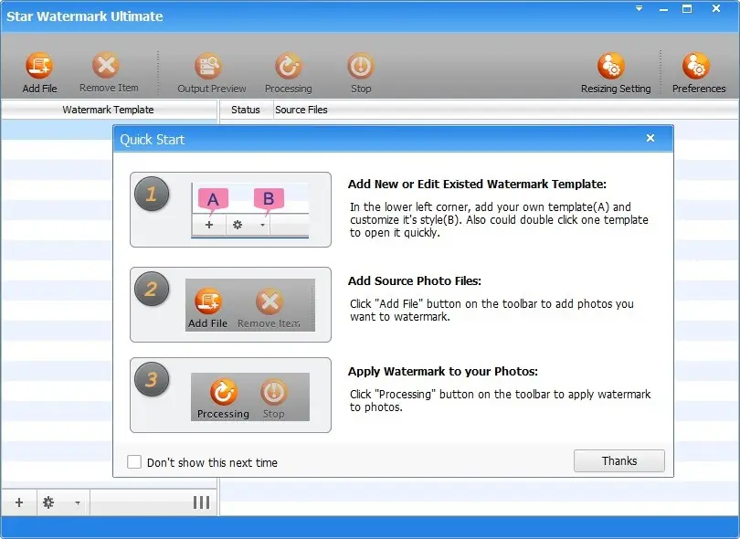Open the title bar dropdown menu arrow

pos(639,8)
